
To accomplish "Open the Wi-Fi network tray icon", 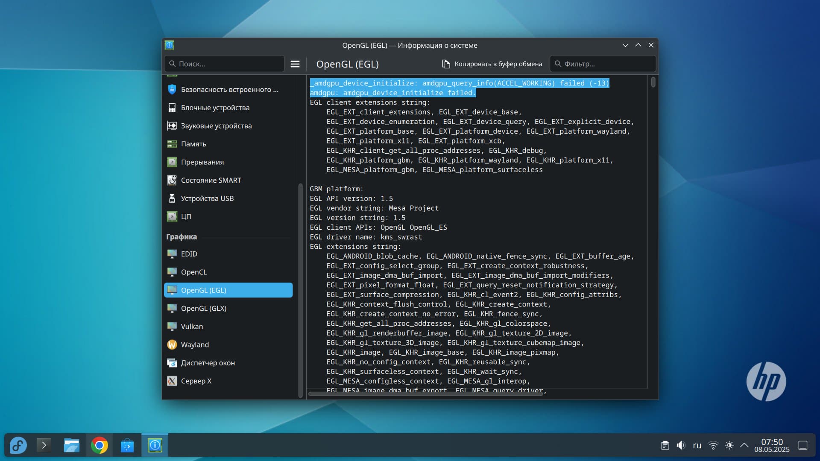I will click(x=713, y=446).
